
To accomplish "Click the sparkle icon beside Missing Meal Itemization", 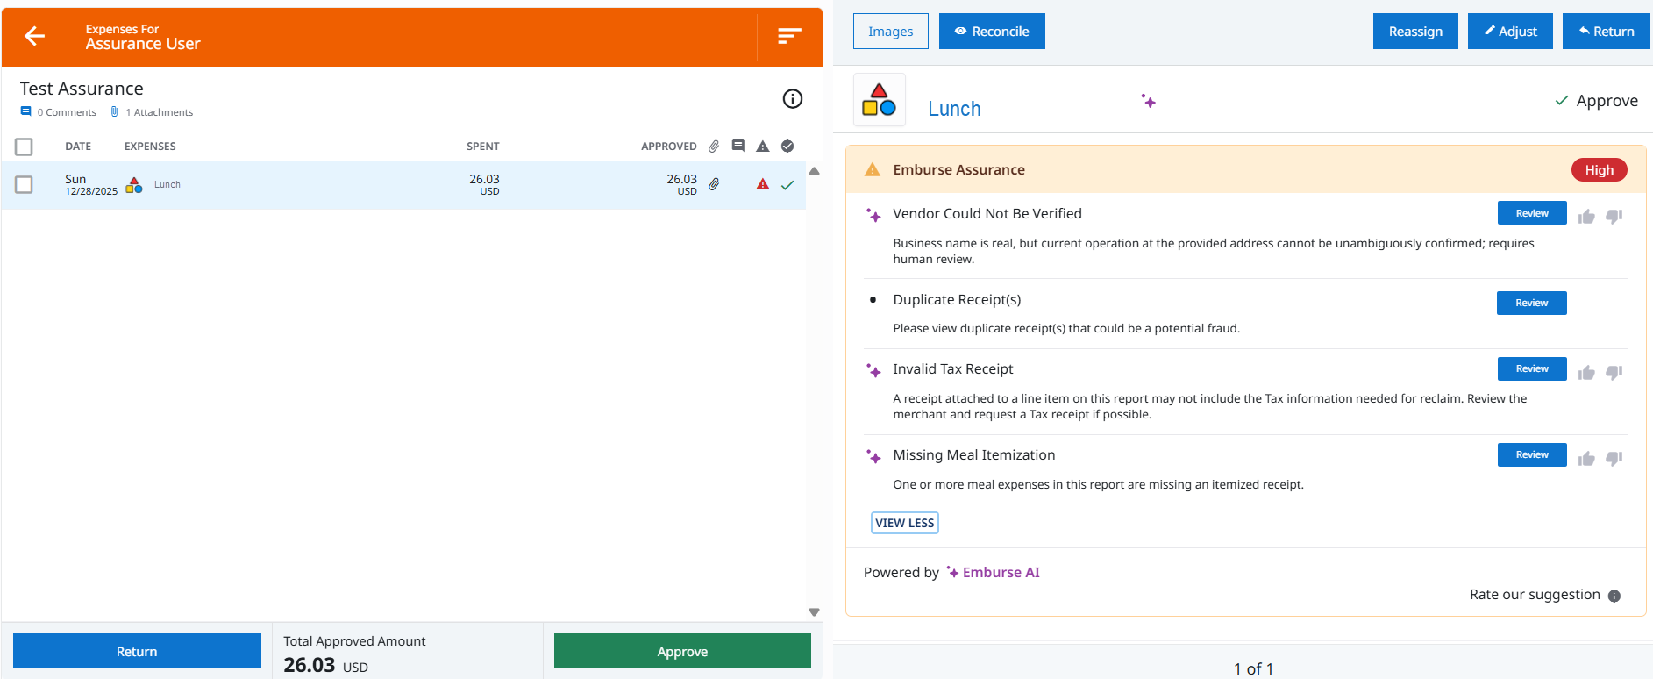I will click(873, 456).
